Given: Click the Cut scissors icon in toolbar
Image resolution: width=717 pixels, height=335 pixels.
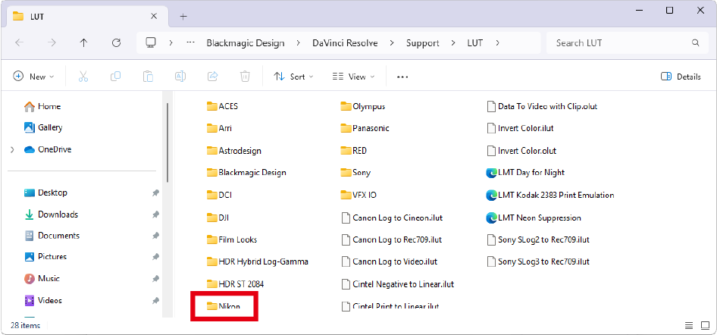Looking at the screenshot, I should tap(83, 77).
